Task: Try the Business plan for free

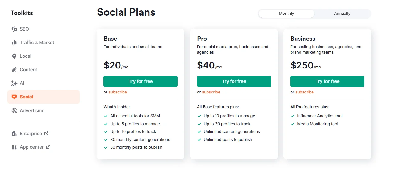Action: pos(327,81)
